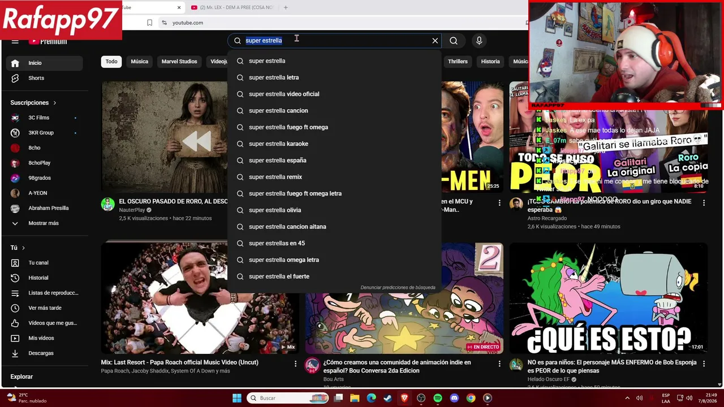This screenshot has height=407, width=724.
Task: Filter home feed by Thrillers
Action: click(458, 62)
